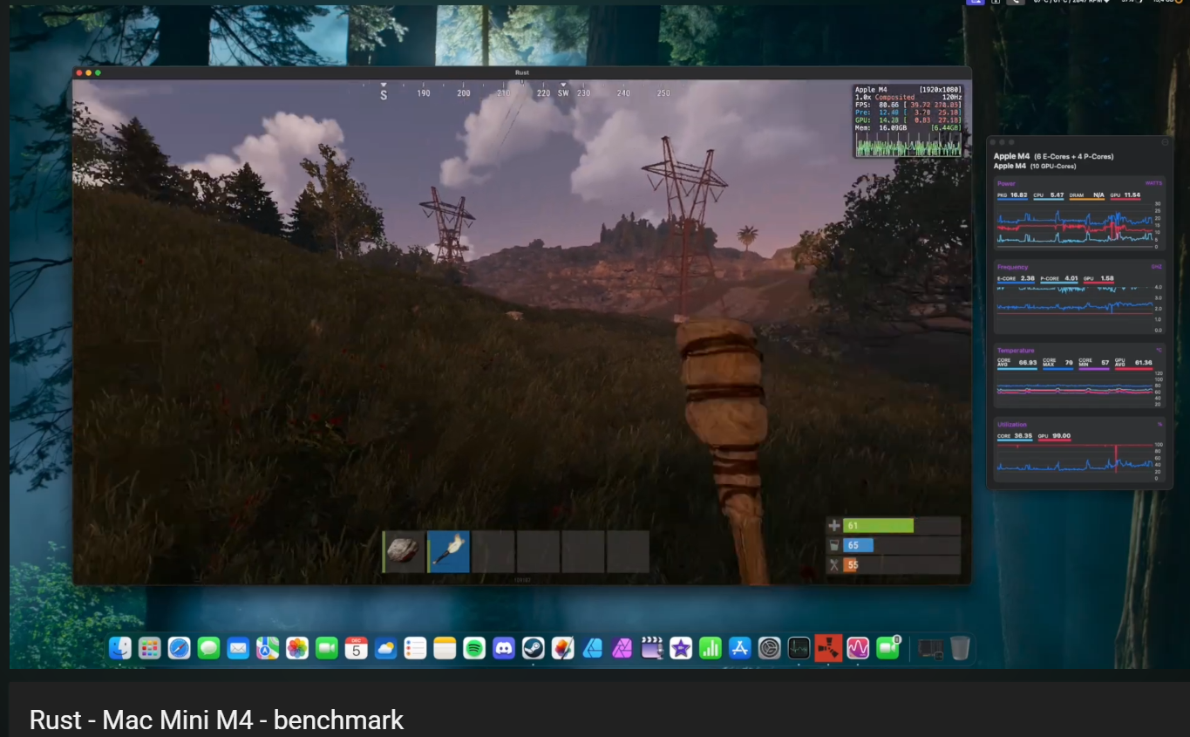Click the "Rust - Mac Mini M4 - benchmark" title
The height and width of the screenshot is (737, 1190).
click(216, 720)
